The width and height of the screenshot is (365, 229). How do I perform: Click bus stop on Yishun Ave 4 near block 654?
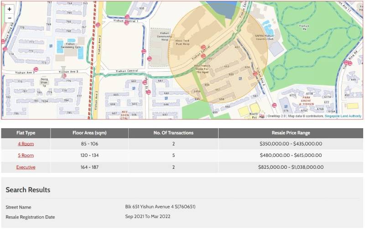255,73
